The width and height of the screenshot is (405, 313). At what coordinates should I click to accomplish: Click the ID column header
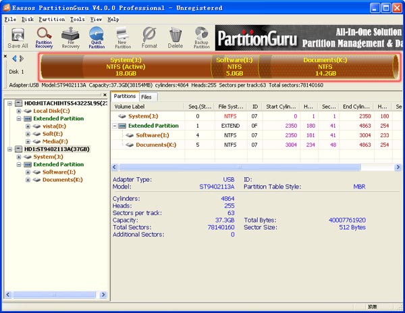[255, 107]
